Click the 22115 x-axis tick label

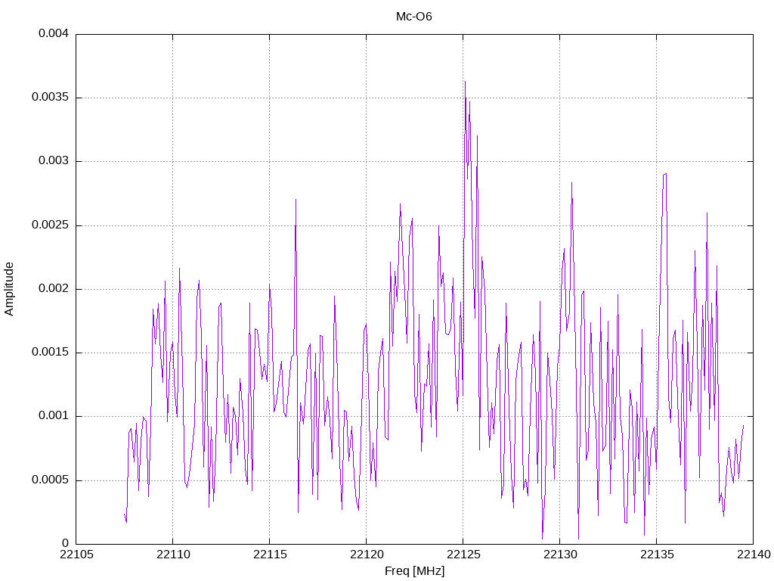click(x=270, y=555)
